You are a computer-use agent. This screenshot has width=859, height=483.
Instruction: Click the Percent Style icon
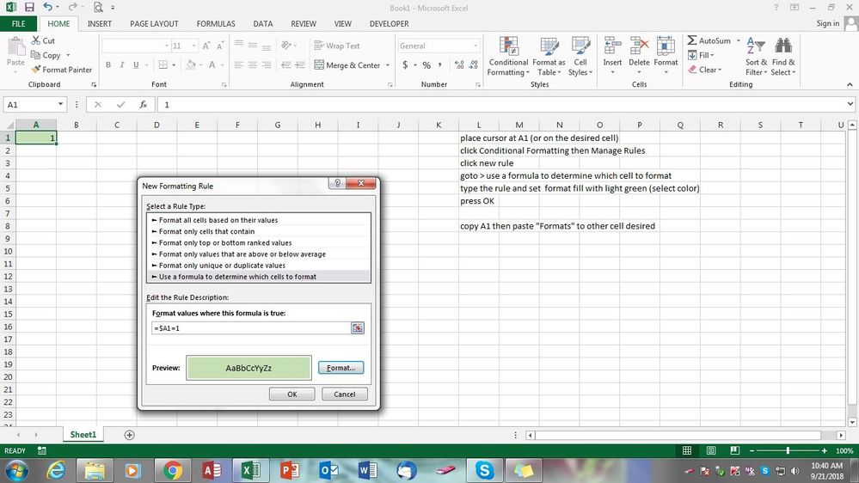click(426, 65)
